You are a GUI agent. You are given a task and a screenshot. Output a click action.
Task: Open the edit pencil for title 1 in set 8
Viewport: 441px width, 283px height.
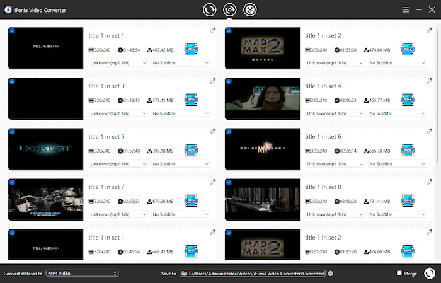pos(428,182)
